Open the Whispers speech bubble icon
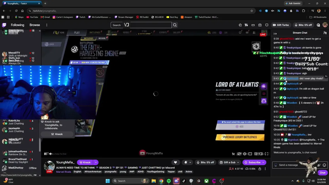Image resolution: width=329 pixels, height=185 pixels. click(267, 25)
